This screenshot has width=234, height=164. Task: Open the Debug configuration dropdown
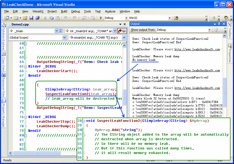pyautogui.click(x=126, y=18)
